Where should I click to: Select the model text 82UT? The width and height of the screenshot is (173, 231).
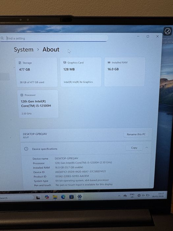tap(26, 137)
